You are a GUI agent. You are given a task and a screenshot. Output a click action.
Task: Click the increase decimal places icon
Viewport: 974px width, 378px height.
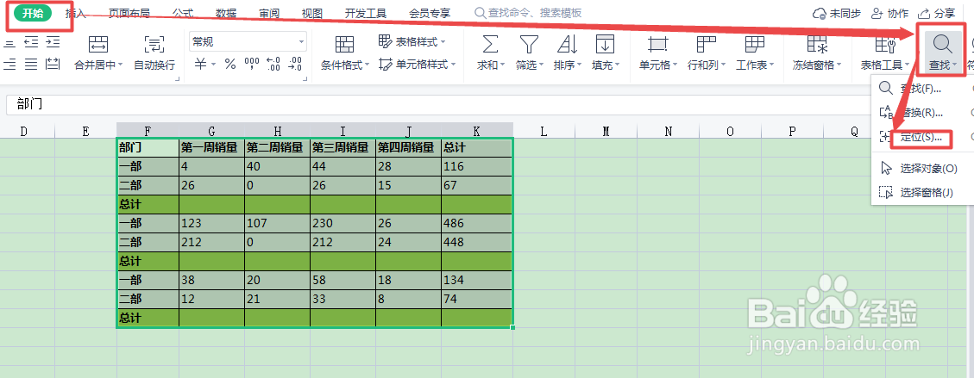click(x=273, y=64)
